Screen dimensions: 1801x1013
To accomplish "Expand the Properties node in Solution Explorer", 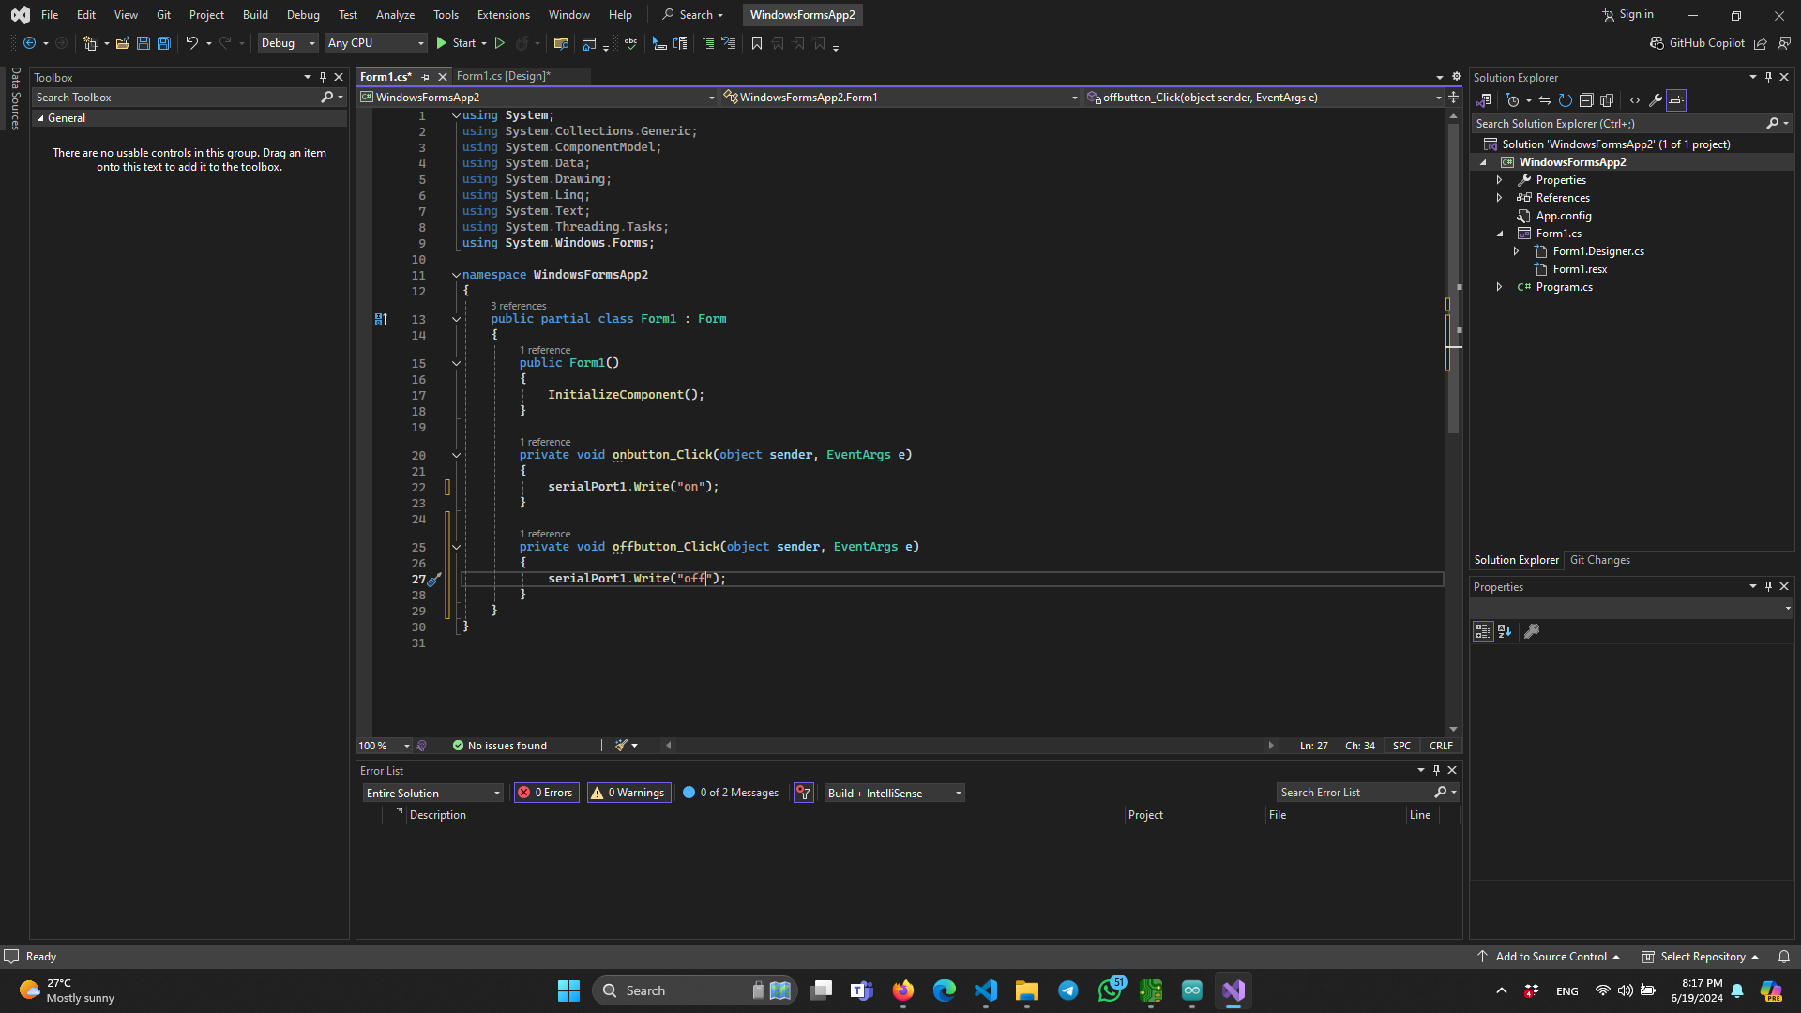I will (1499, 180).
